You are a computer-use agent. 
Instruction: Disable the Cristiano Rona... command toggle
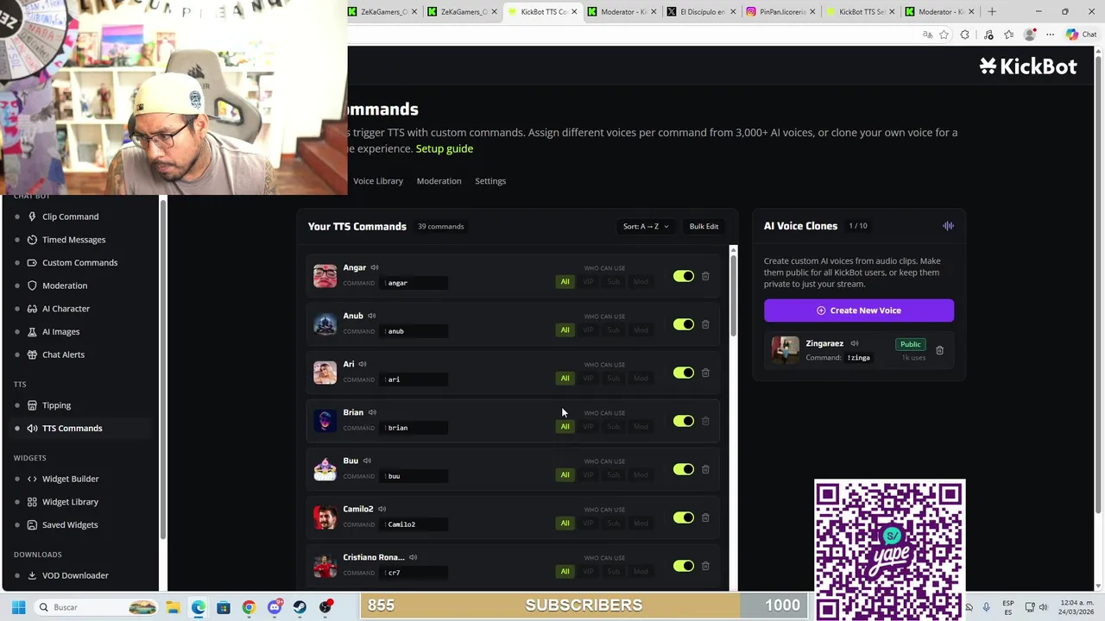pyautogui.click(x=683, y=566)
